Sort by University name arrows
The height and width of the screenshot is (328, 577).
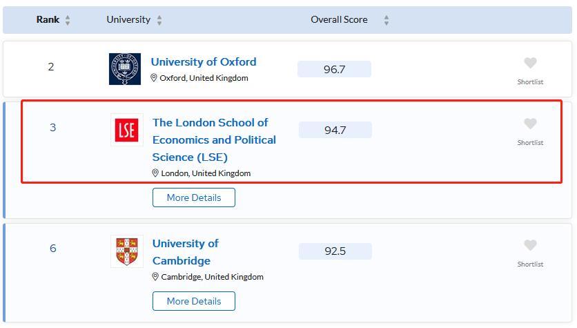(159, 21)
